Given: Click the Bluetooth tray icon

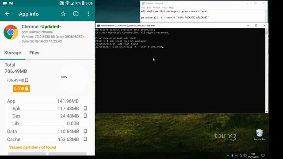Looking at the screenshot, I should [x=232, y=155].
